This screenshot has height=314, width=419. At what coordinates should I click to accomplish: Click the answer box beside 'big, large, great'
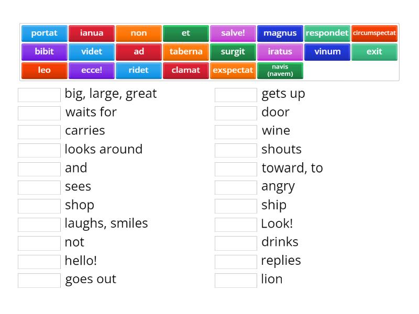pos(39,94)
